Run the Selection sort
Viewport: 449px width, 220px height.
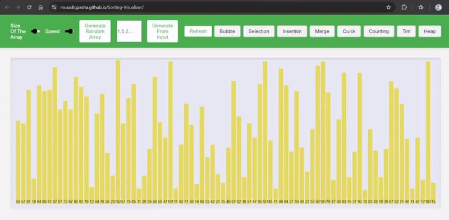[x=259, y=31]
